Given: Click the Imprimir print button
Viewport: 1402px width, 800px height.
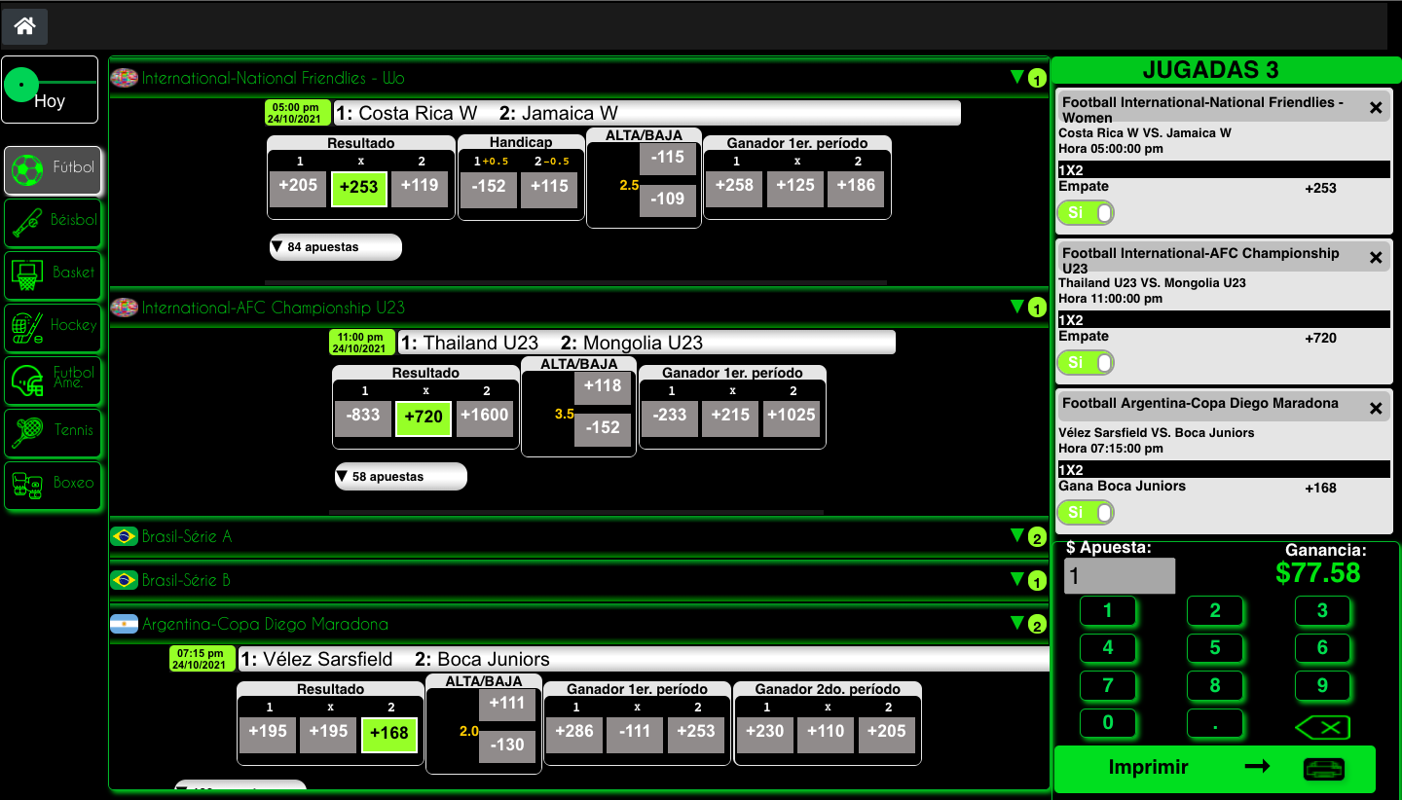Looking at the screenshot, I should (x=1214, y=768).
